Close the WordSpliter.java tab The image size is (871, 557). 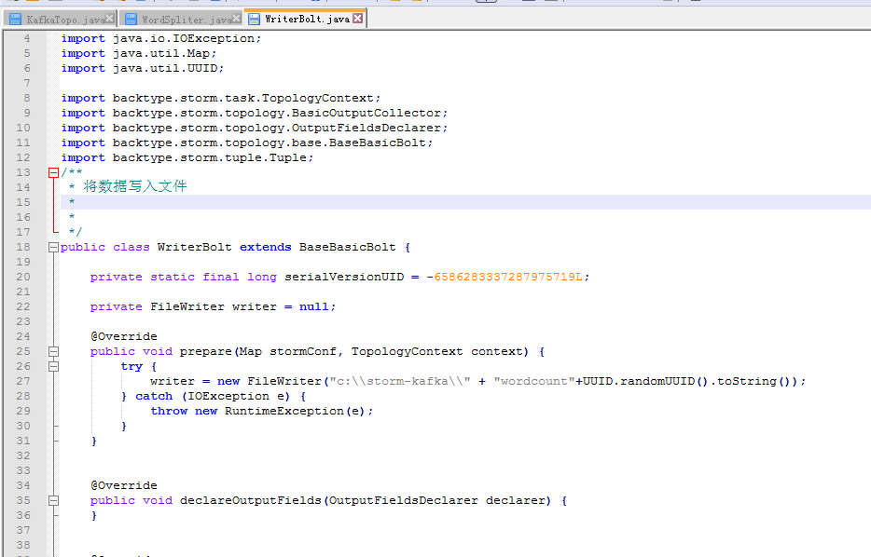click(236, 19)
